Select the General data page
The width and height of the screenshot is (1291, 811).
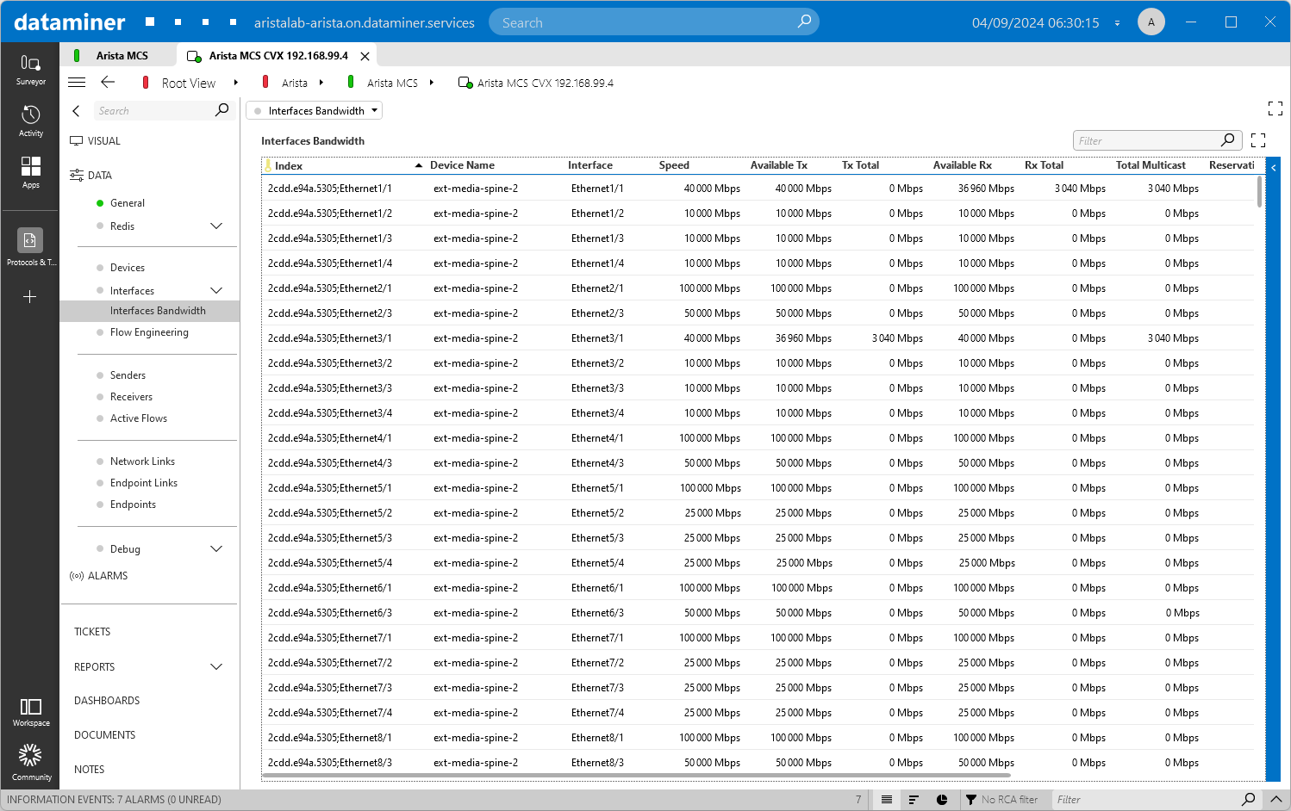point(127,203)
